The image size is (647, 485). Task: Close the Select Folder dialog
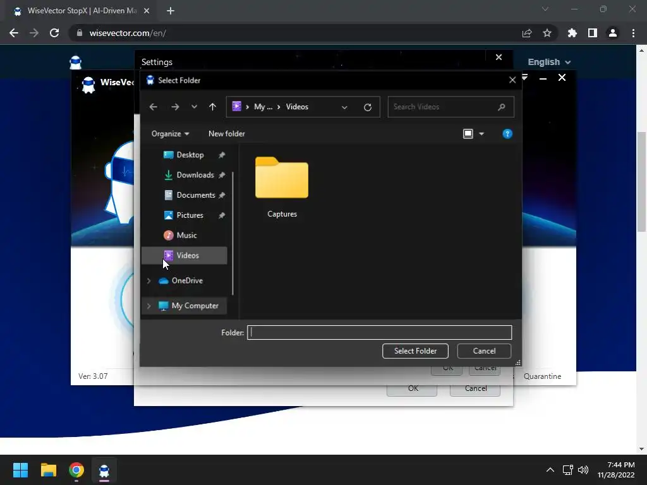click(512, 80)
